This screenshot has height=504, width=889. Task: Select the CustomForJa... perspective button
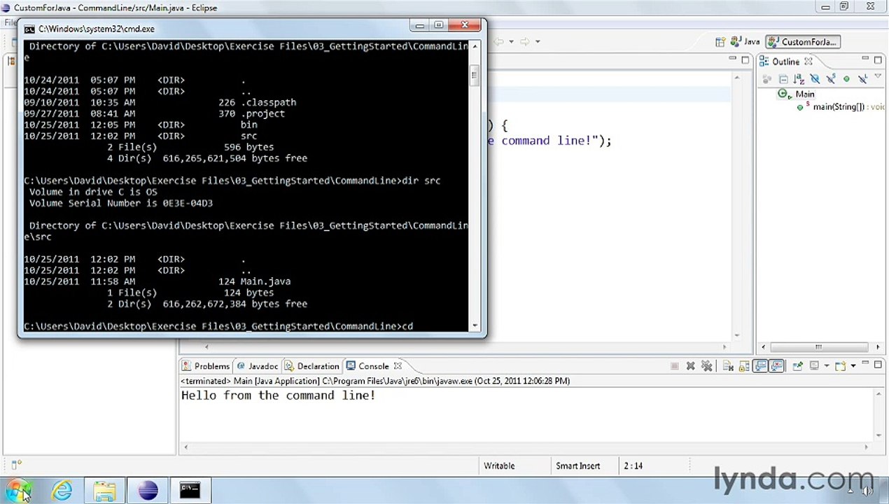(802, 42)
